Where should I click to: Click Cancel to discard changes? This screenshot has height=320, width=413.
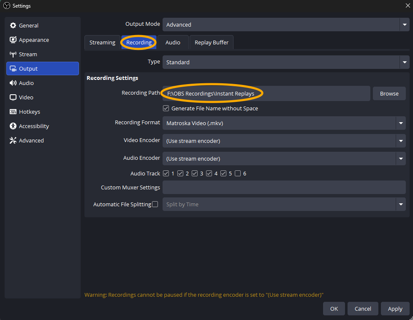pos(363,309)
